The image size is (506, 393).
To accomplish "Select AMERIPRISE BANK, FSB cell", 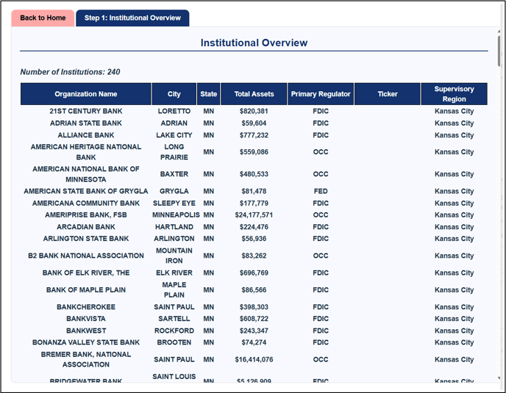I will 86,214.
